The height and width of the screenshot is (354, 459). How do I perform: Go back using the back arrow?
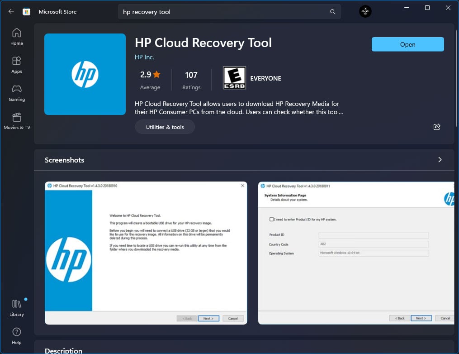click(x=11, y=12)
